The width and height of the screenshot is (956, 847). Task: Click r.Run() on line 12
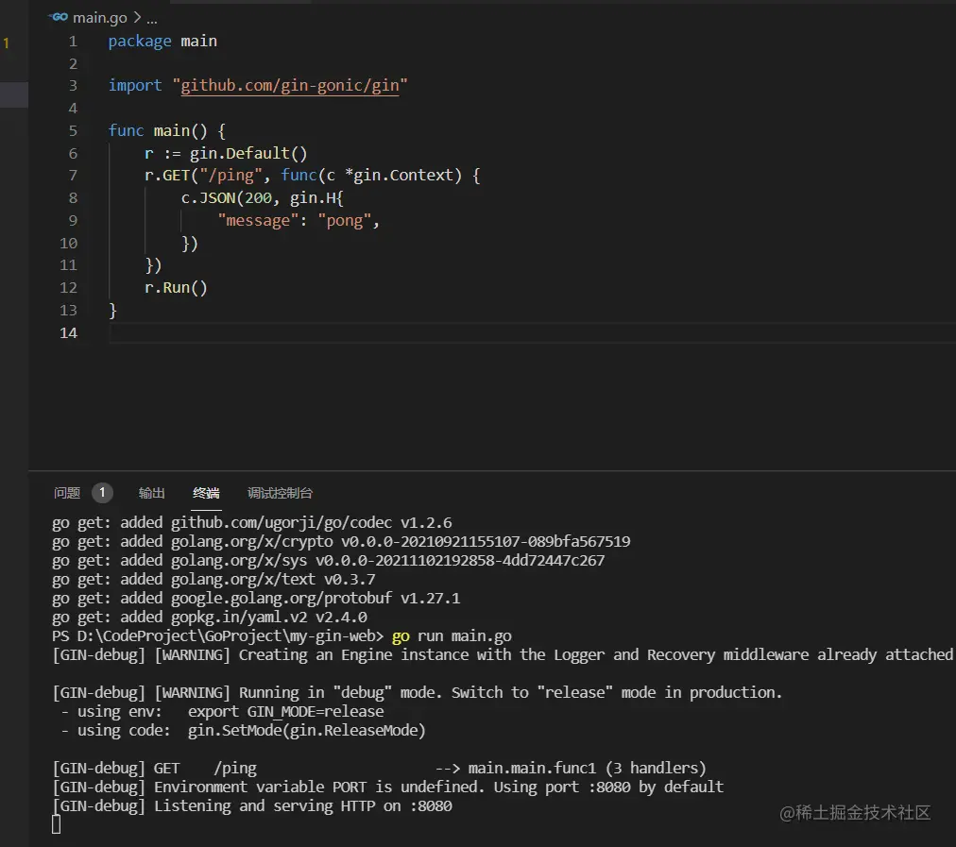[x=176, y=288]
